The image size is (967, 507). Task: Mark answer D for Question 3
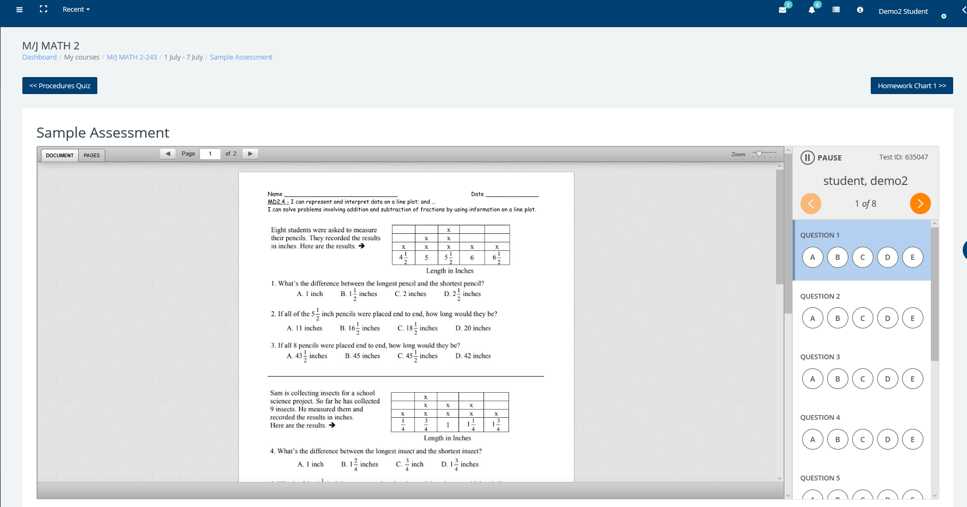pyautogui.click(x=887, y=379)
